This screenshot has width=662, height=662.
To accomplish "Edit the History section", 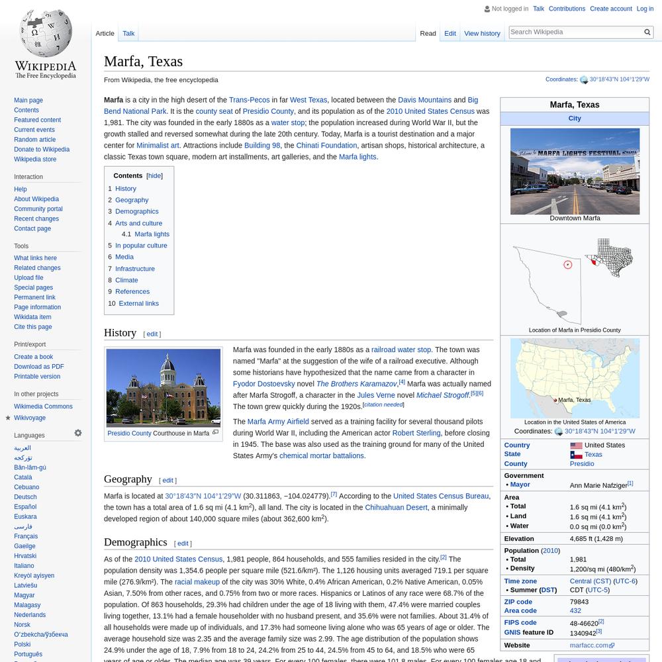I will click(x=152, y=334).
